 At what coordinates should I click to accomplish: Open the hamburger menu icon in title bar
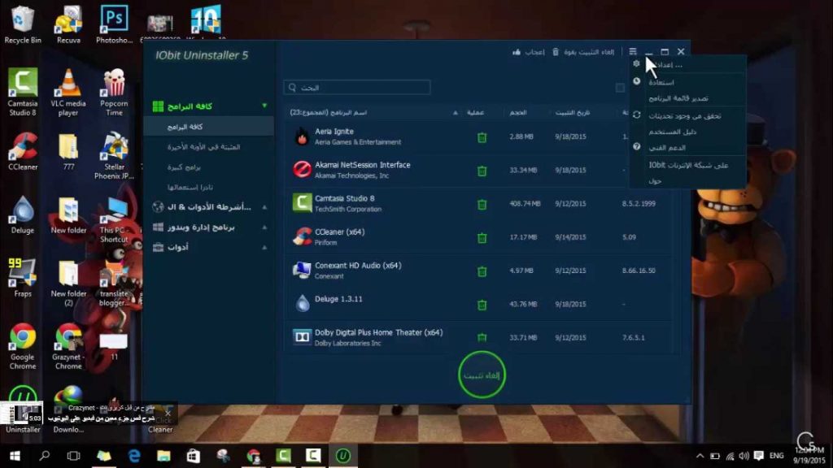point(633,51)
